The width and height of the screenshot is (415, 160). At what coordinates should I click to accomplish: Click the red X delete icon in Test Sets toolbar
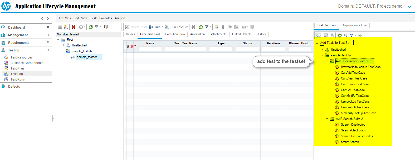coord(74,27)
